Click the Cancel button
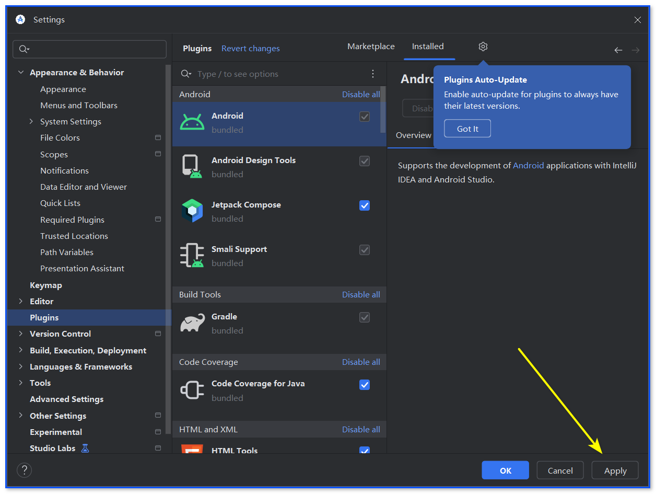The image size is (656, 494). (x=560, y=470)
